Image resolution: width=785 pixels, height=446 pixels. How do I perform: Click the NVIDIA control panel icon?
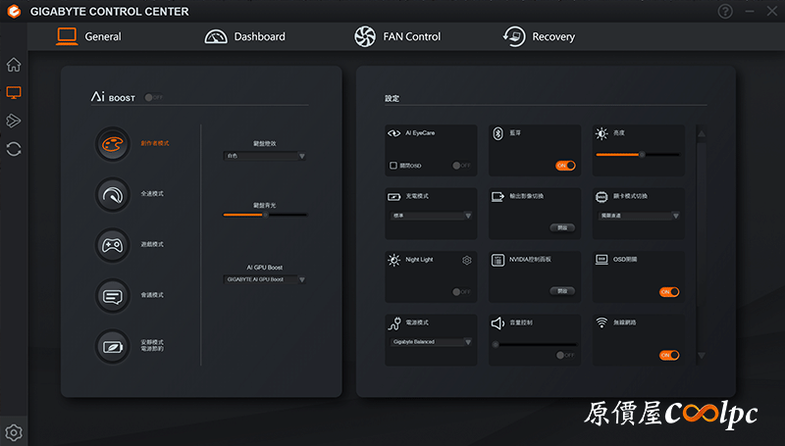pyautogui.click(x=497, y=260)
